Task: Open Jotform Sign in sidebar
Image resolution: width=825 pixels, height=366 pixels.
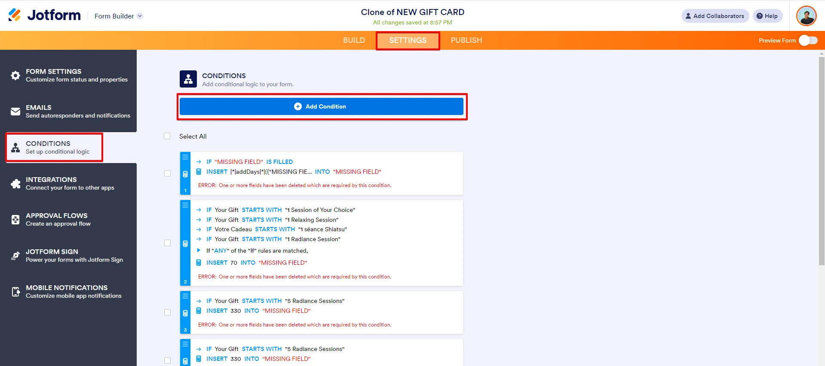Action: [x=68, y=255]
